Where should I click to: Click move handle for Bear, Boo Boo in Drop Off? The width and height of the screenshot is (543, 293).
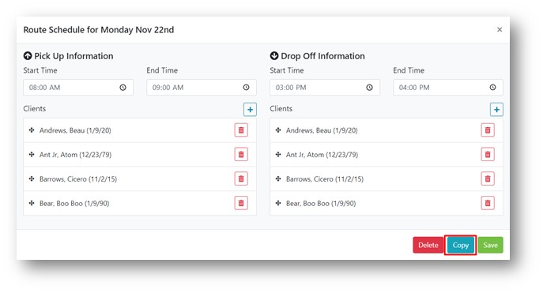(x=278, y=203)
